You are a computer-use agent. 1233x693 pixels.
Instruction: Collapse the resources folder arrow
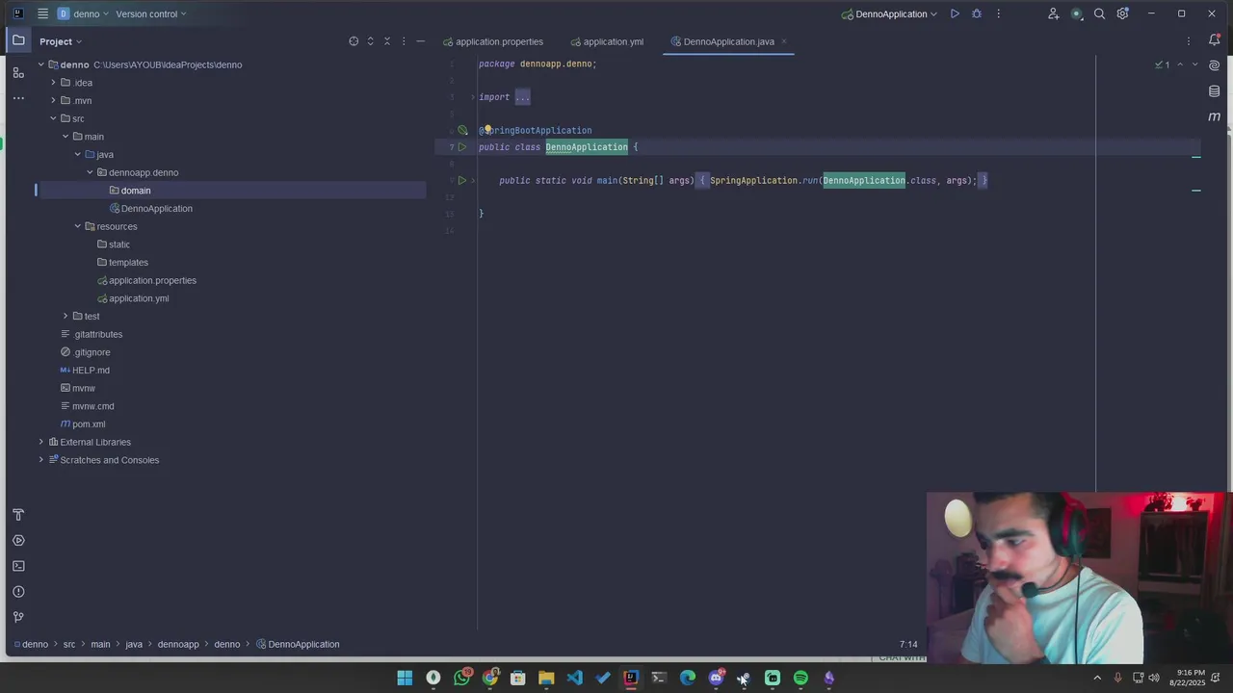78,226
